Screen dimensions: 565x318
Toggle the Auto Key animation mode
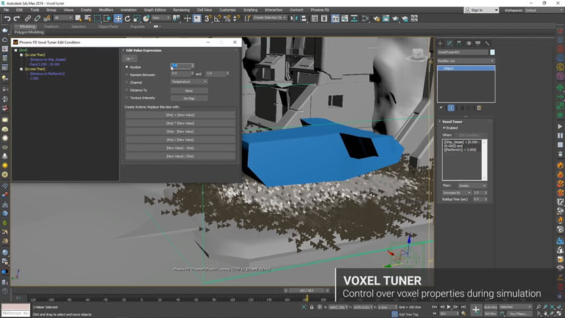pos(490,307)
